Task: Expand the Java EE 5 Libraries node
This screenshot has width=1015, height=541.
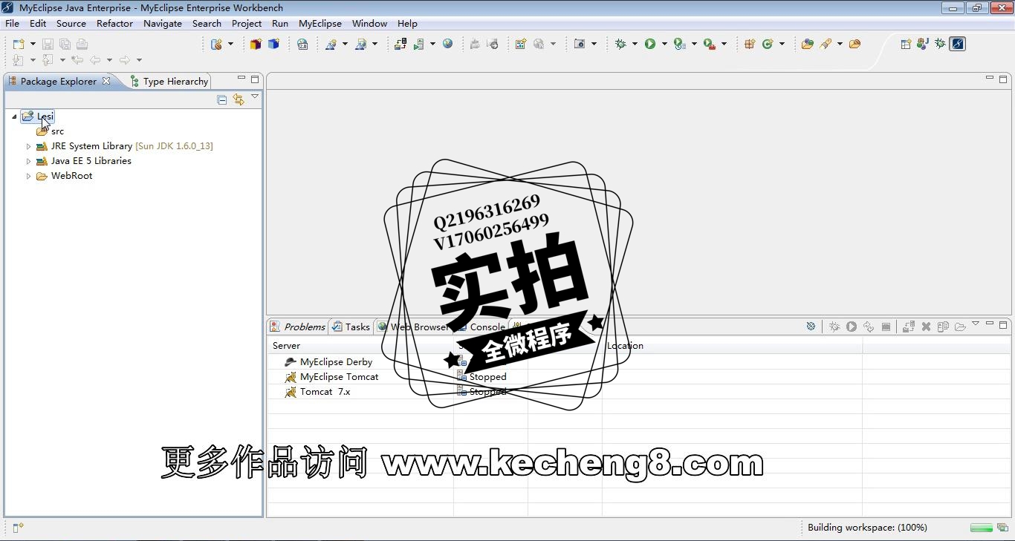Action: click(x=28, y=161)
